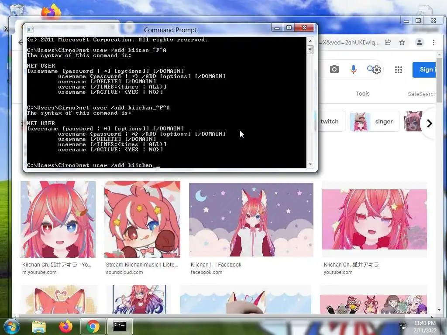Open the purple-haired girl thumbnail in second row

coord(139,299)
